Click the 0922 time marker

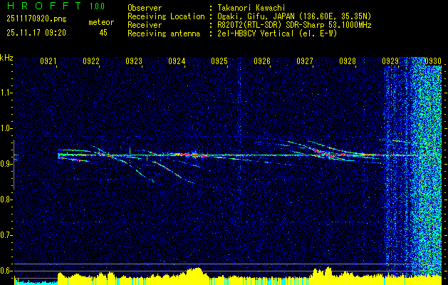pyautogui.click(x=91, y=61)
